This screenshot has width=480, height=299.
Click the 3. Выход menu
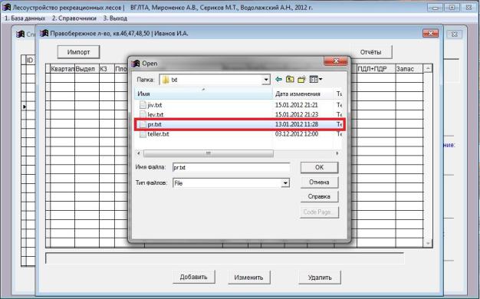pos(115,18)
